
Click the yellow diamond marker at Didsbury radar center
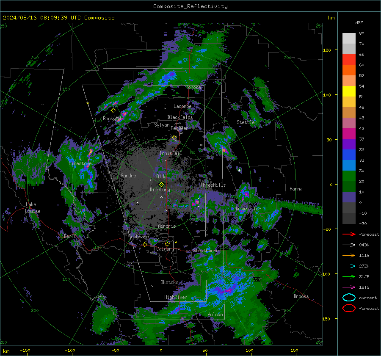[161, 185]
